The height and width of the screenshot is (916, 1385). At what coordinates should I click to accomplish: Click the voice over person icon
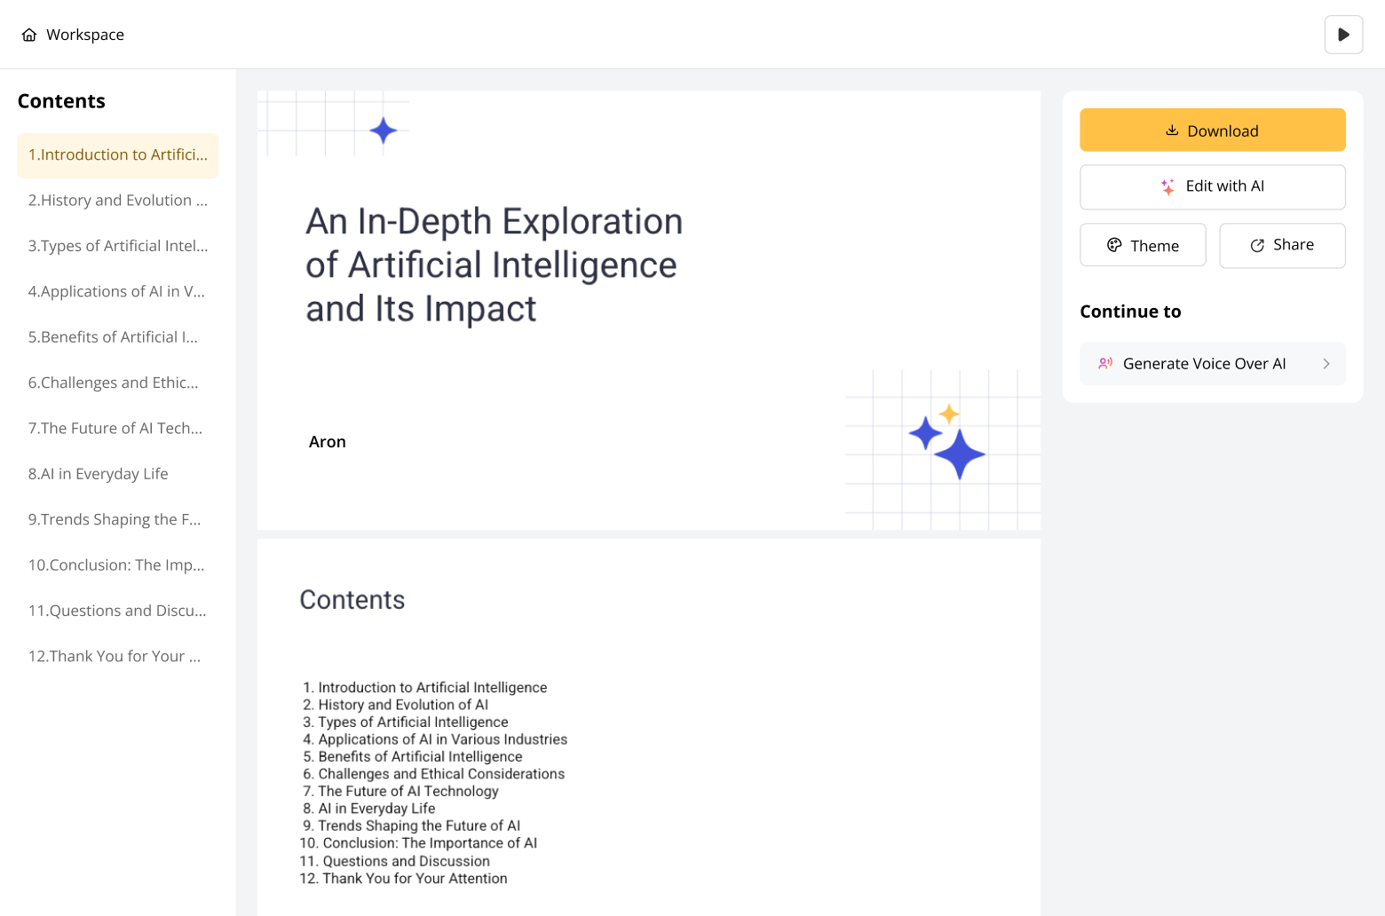[x=1105, y=364]
